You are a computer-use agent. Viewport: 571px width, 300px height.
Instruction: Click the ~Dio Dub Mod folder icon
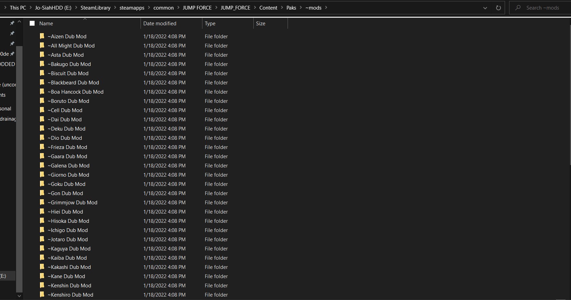point(42,138)
